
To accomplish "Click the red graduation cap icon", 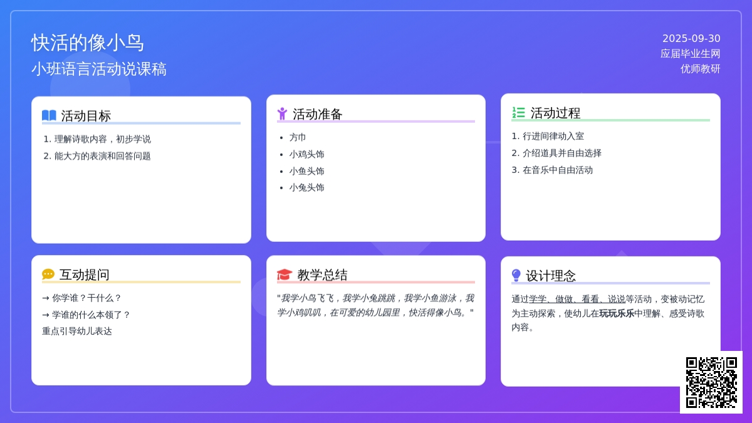I will coord(285,274).
